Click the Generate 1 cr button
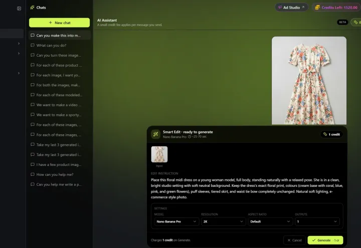This screenshot has height=248, width=361. click(325, 240)
